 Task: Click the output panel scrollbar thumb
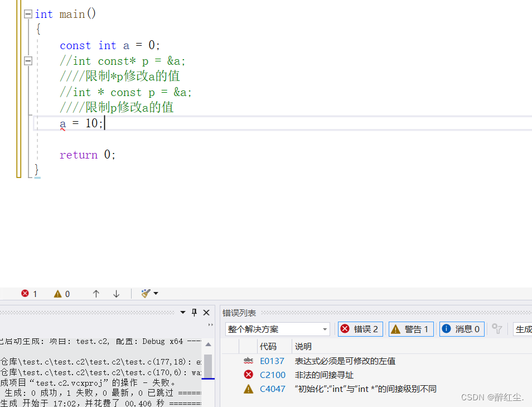tap(208, 366)
